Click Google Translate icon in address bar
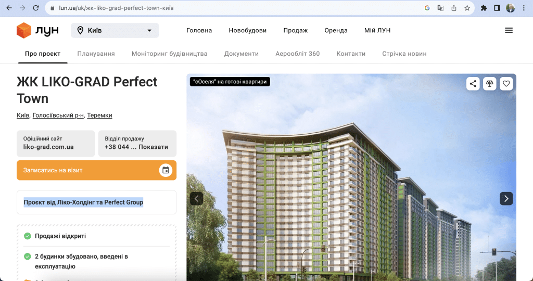This screenshot has width=533, height=281. point(440,8)
